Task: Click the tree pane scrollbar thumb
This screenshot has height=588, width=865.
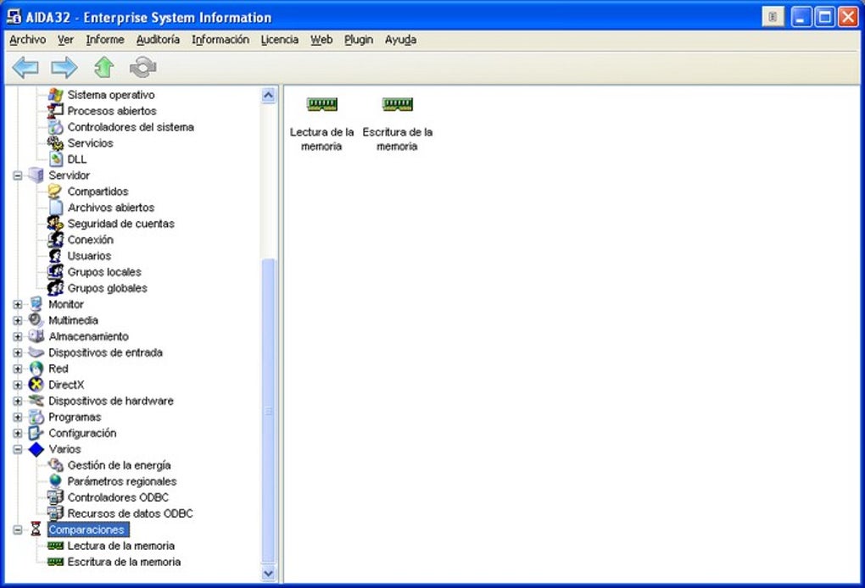Action: coord(268,411)
